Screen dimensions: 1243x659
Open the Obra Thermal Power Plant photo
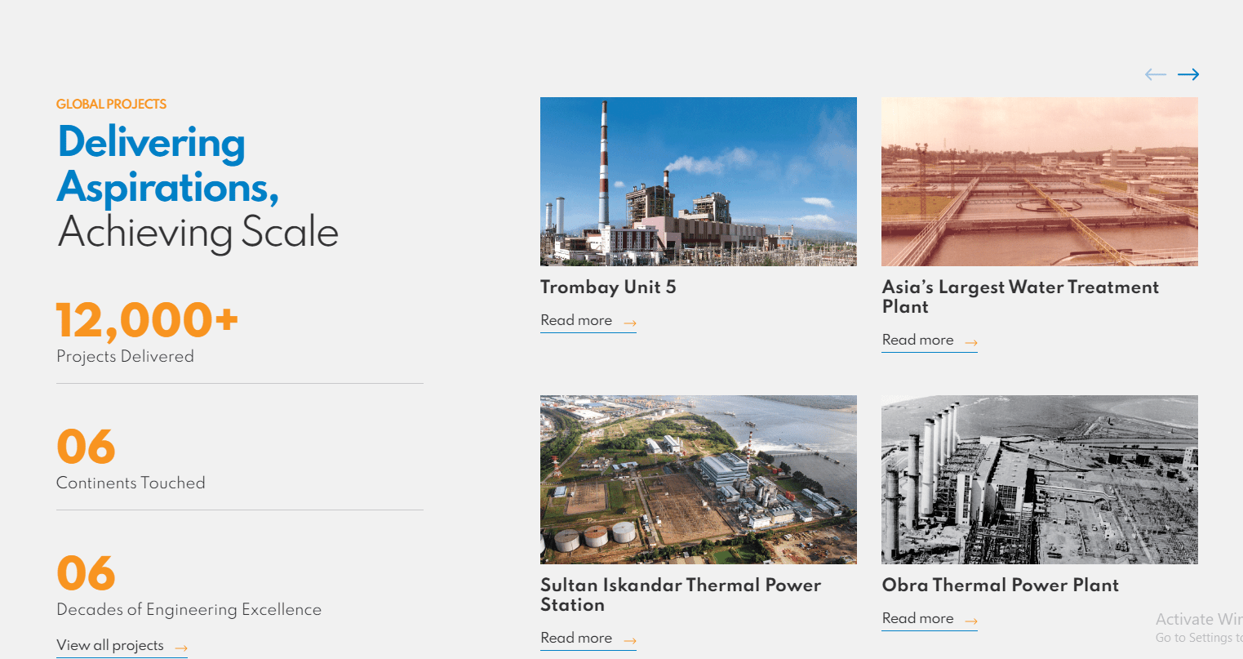point(1040,479)
